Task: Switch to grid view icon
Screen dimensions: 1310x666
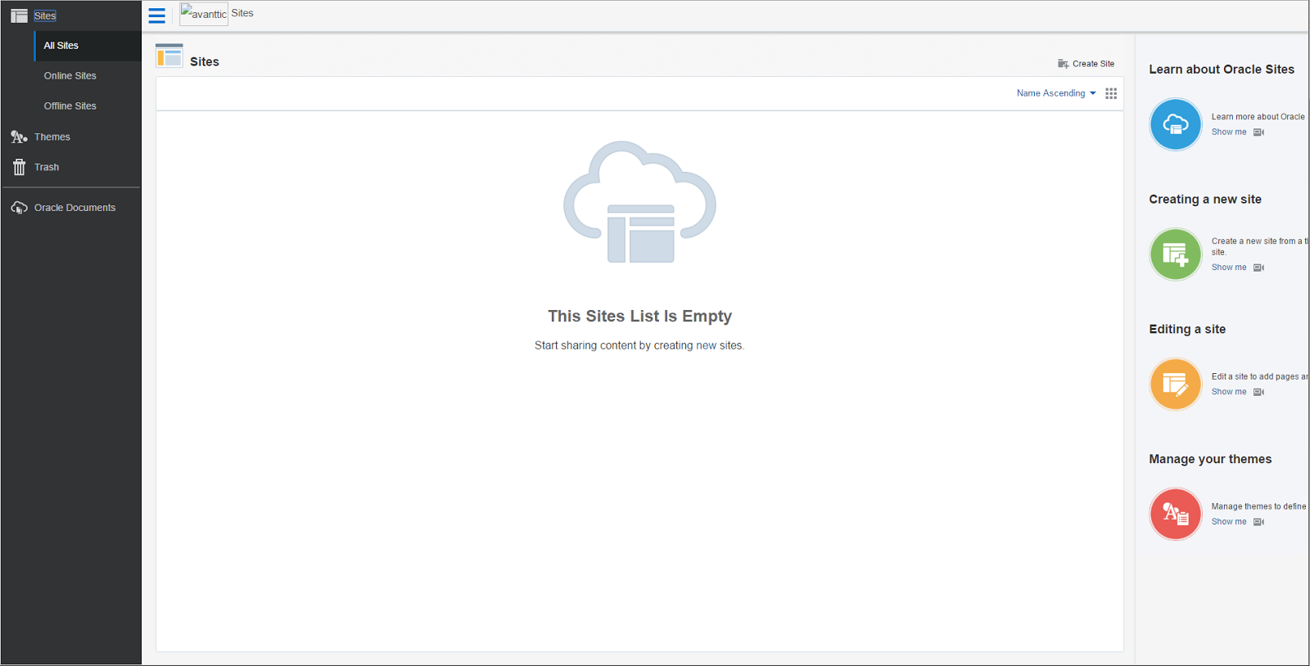Action: coord(1111,93)
